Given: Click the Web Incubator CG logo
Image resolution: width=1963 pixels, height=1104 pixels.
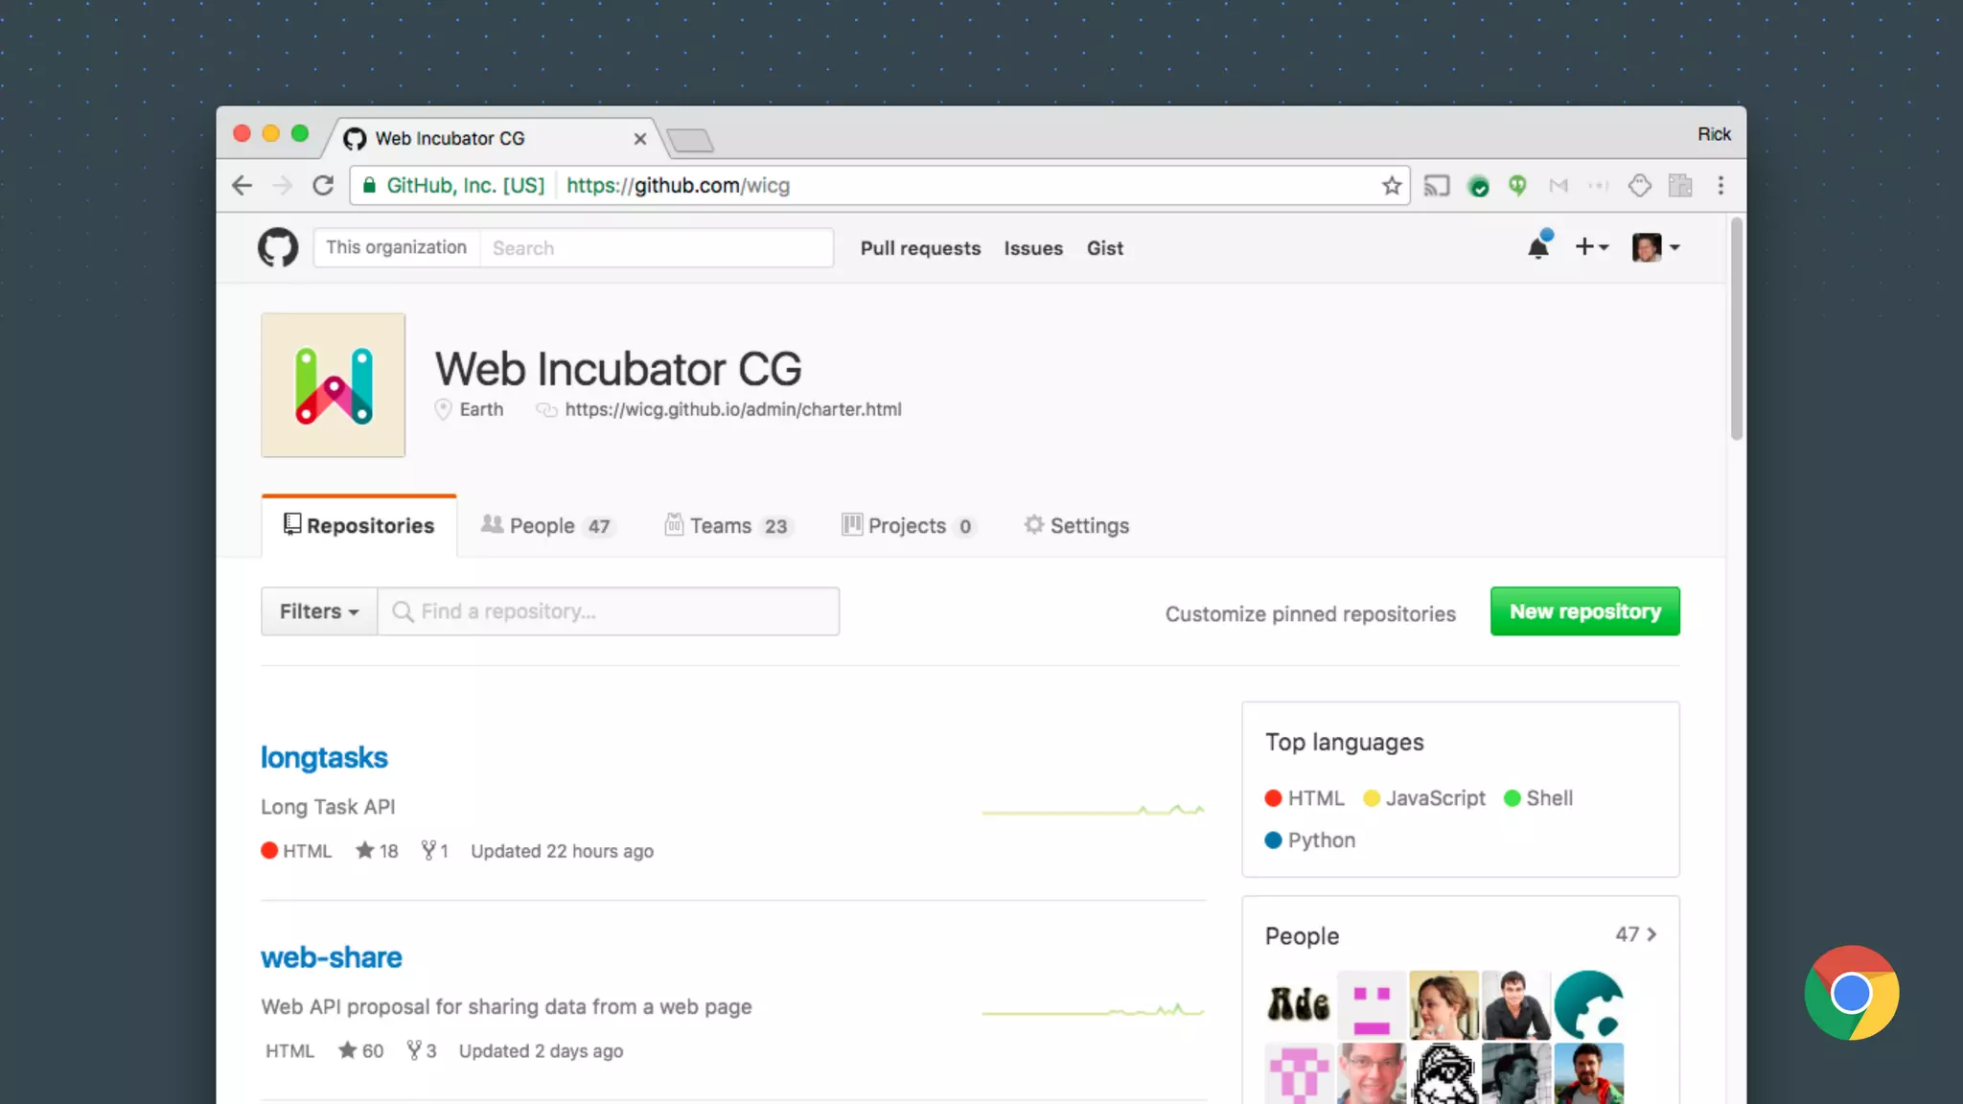Looking at the screenshot, I should coord(333,384).
